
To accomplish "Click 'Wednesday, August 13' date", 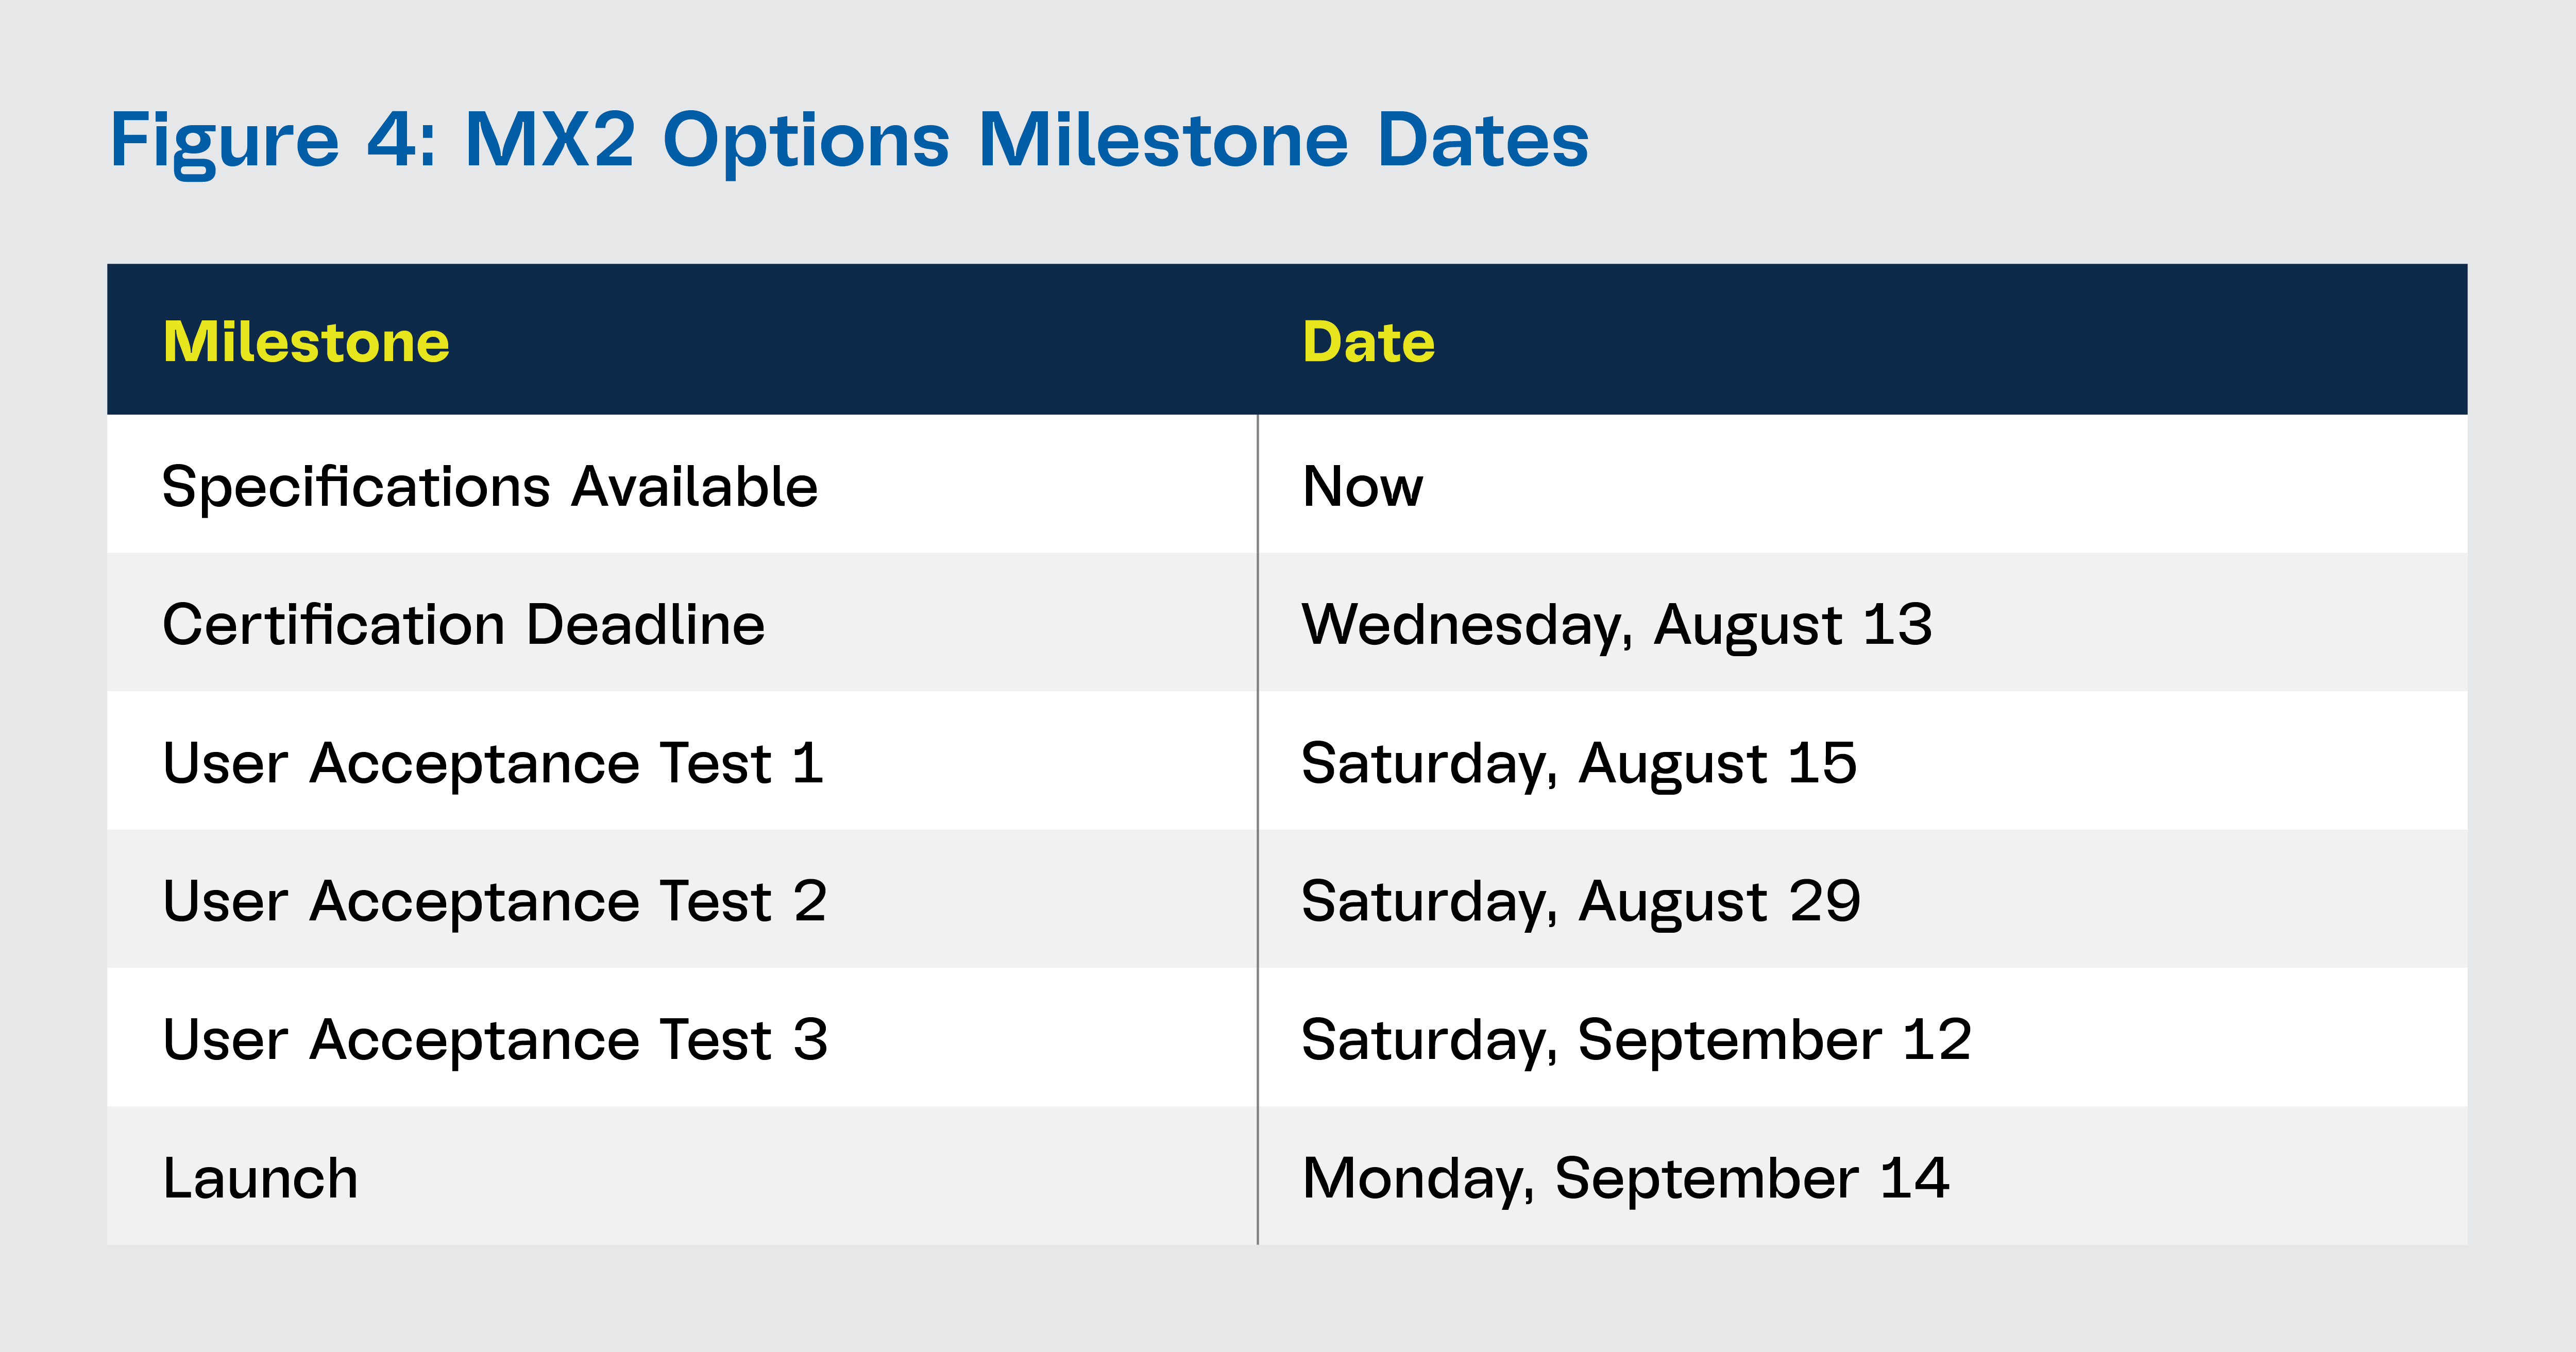I will tap(1616, 625).
